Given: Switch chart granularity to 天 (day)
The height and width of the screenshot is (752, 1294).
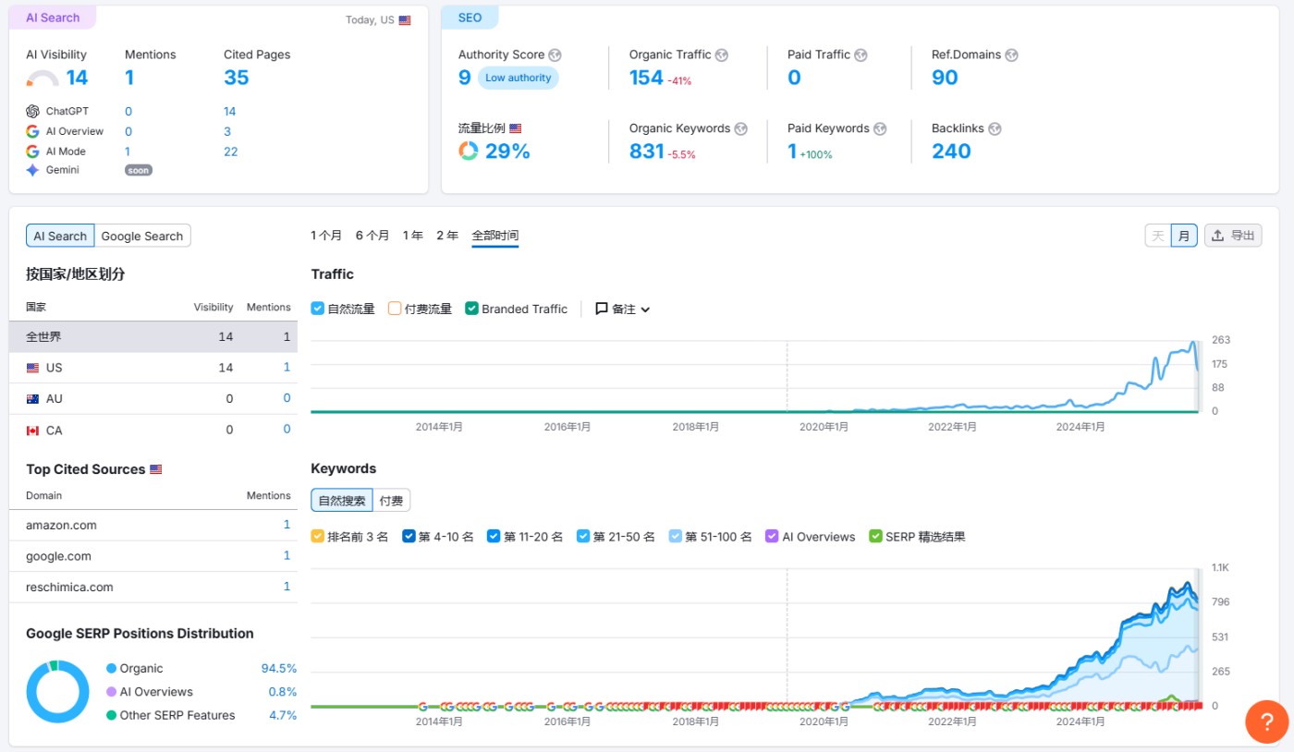Looking at the screenshot, I should click(1157, 236).
